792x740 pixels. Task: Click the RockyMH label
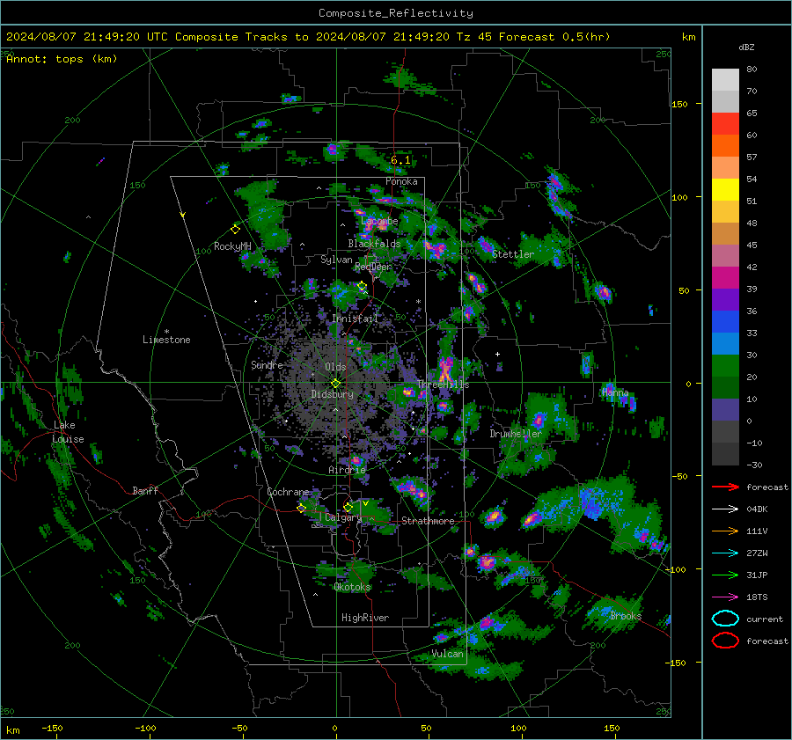[232, 246]
